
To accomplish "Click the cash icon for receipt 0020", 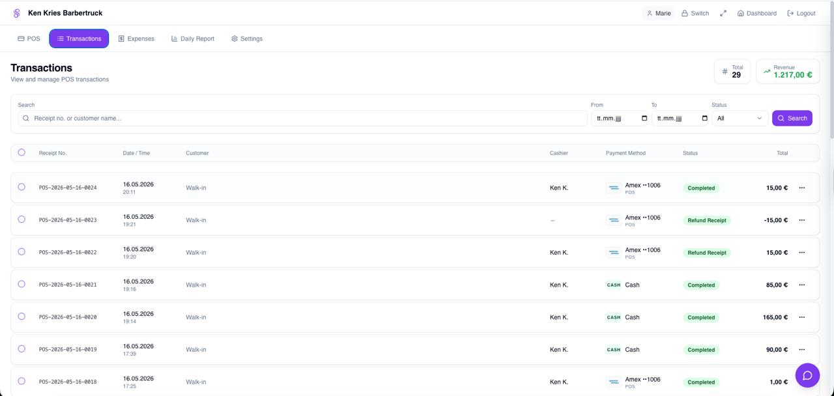I will tap(614, 317).
